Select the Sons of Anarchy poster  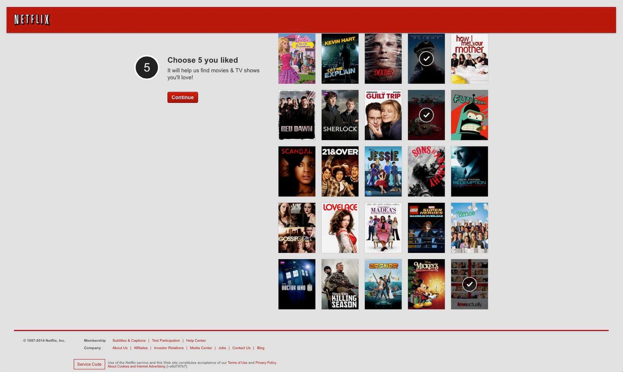coord(426,171)
